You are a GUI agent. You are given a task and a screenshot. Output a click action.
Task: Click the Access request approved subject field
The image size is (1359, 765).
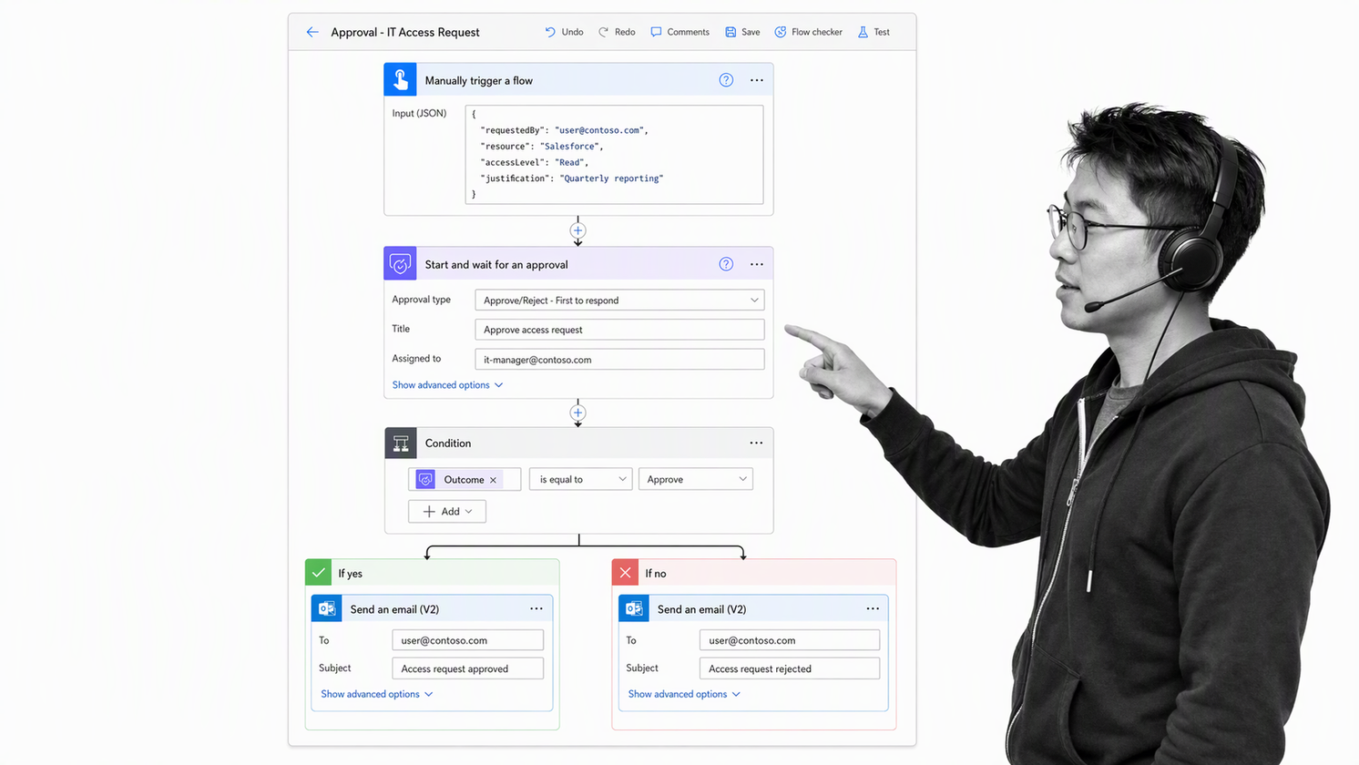tap(467, 668)
